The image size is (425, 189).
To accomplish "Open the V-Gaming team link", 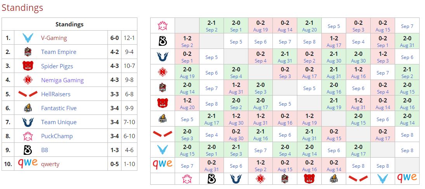I will point(54,38).
